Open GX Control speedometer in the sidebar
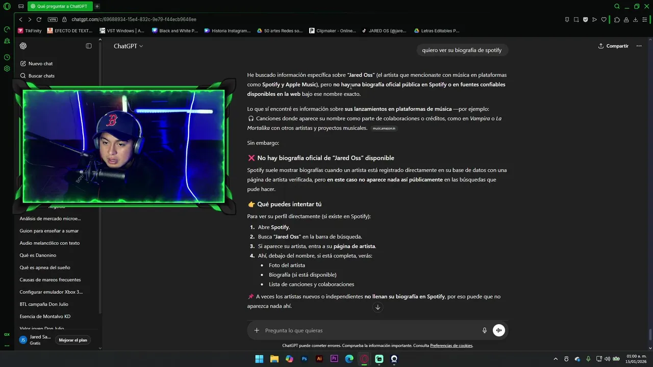 coord(7,30)
